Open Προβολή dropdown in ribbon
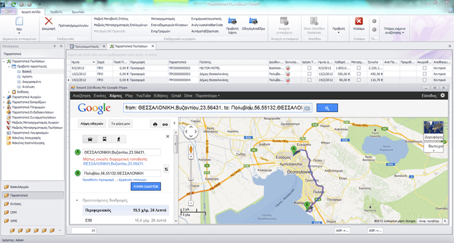Viewport: 454px width, 243px height. [x=339, y=30]
